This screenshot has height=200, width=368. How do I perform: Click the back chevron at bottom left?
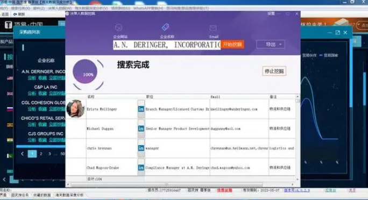pos(4,180)
